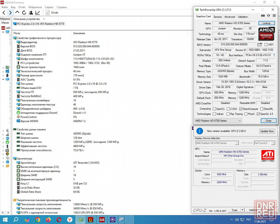Open the user icon in AIDA64 toolbar
The image size is (280, 224).
tap(31, 13)
